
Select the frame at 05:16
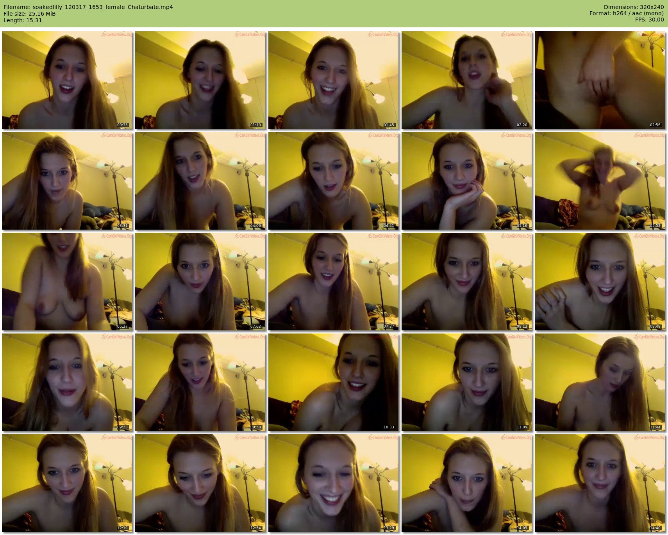pos(467,181)
